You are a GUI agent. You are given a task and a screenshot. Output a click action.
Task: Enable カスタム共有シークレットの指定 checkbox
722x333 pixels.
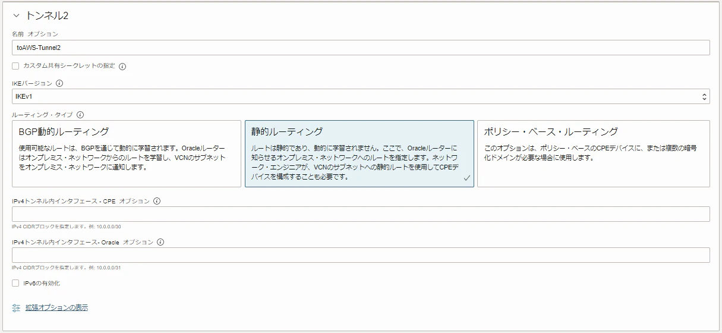pos(15,65)
